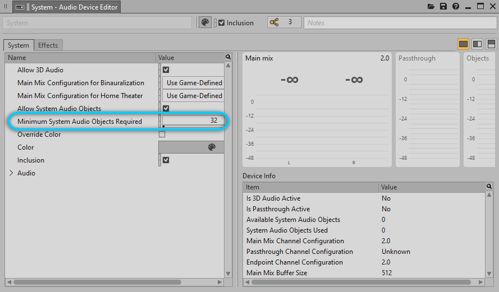The image size is (499, 292).
Task: Switch to the Effects tab
Action: click(48, 45)
